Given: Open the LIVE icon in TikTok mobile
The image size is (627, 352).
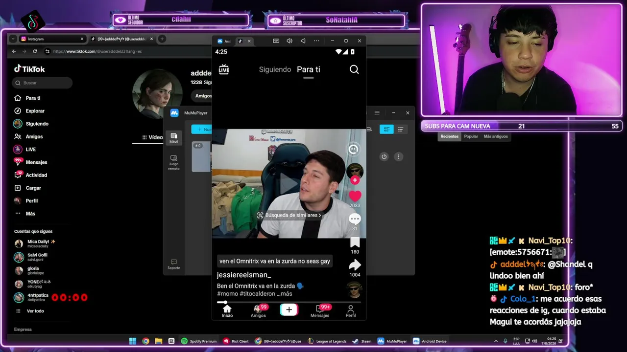Looking at the screenshot, I should [x=224, y=69].
